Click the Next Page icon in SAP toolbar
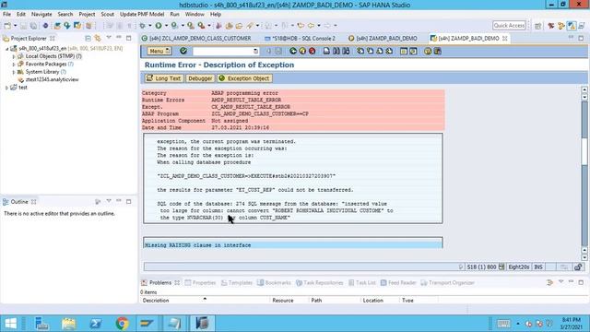This screenshot has width=590, height=332. click(379, 51)
